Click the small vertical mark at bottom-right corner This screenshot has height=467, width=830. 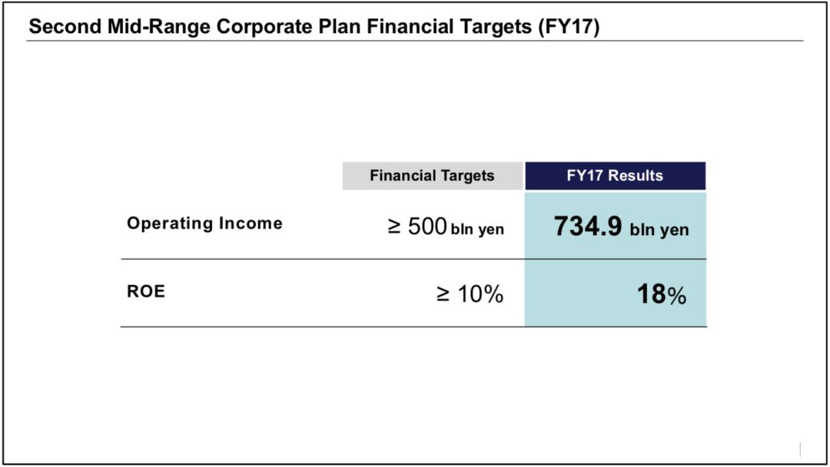pyautogui.click(x=800, y=449)
